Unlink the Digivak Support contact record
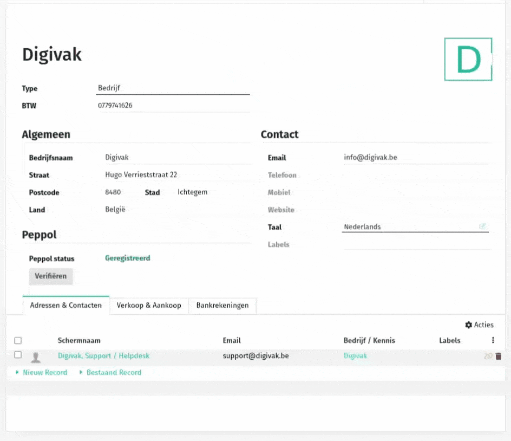Viewport: 511px width, 441px height. (x=488, y=356)
